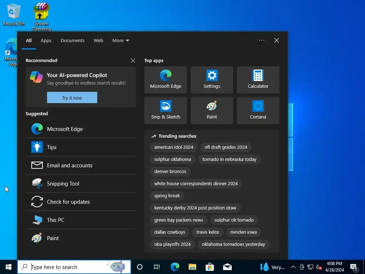
Task: Select tornado in nebraska today chip
Action: pos(229,159)
